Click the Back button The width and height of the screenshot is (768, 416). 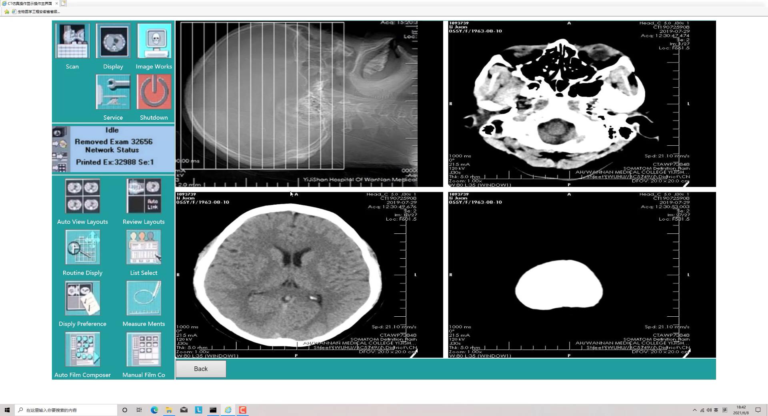pos(201,369)
